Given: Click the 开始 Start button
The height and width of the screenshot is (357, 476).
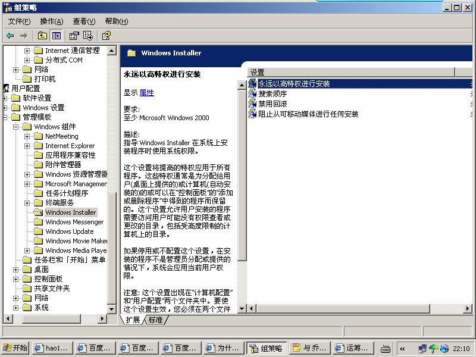Looking at the screenshot, I should [x=15, y=348].
